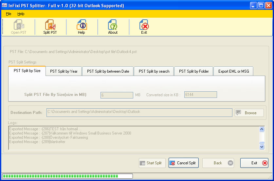Click the logs scrollbar down arrow
This screenshot has height=181, width=274.
(x=262, y=147)
